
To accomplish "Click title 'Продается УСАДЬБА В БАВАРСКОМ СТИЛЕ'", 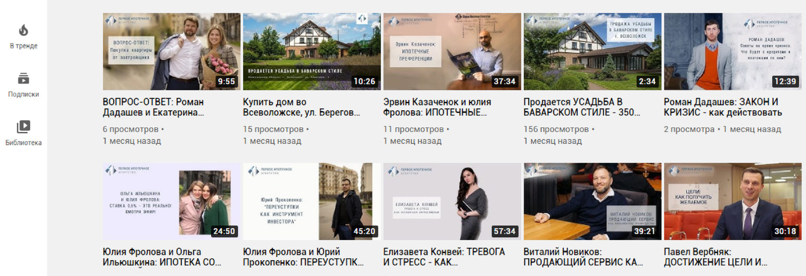I will [x=582, y=107].
